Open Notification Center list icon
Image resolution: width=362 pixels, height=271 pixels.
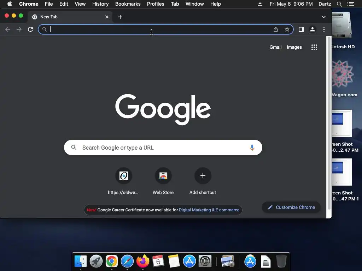(x=350, y=4)
